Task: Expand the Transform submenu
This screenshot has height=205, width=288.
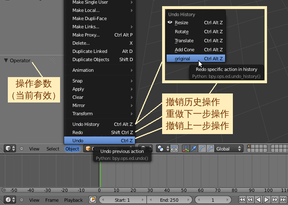Action: coord(100,114)
